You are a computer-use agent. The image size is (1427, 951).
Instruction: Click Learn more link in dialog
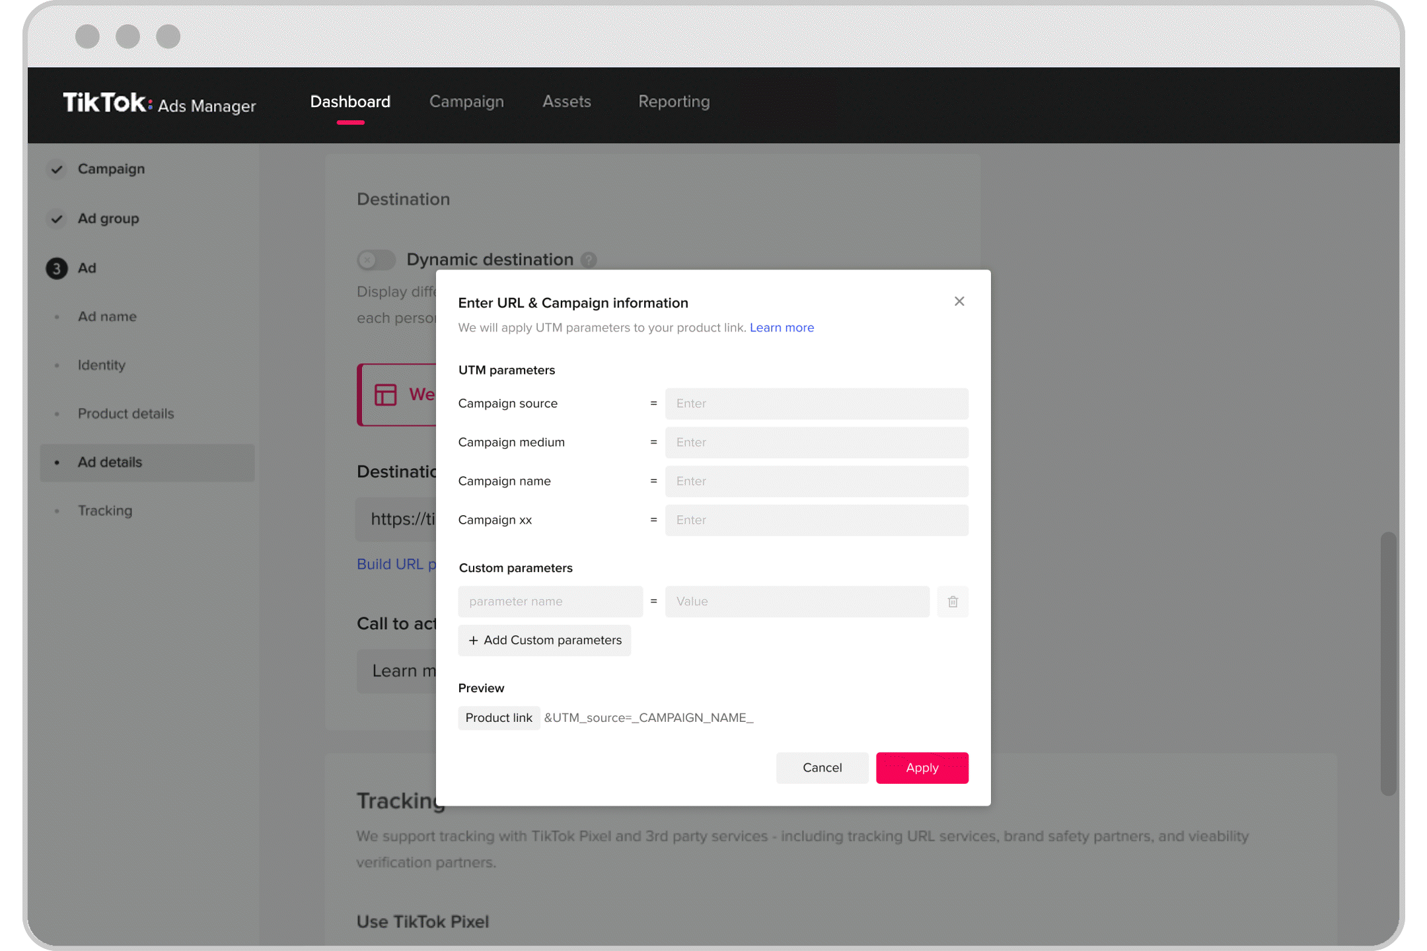(x=782, y=327)
